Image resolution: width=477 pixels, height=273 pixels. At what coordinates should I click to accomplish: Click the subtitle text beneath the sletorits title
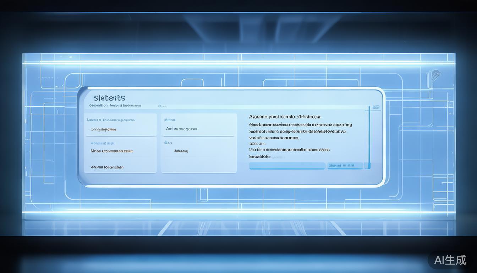tap(115, 106)
